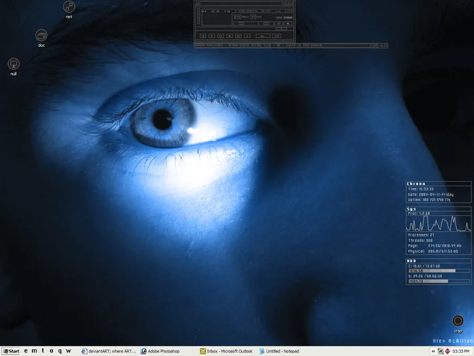
Task: Click the 'w' quick launch shortcut
Action: tap(68, 351)
